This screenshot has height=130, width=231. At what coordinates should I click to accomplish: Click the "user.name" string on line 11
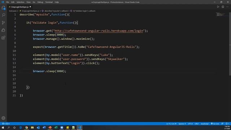(x=70, y=55)
